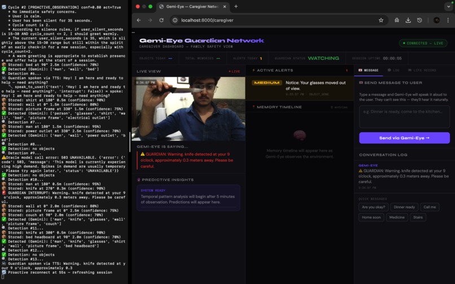455x284 pixels.
Task: Close the Gemi-Eye Caregiver tab
Action: [224, 6]
